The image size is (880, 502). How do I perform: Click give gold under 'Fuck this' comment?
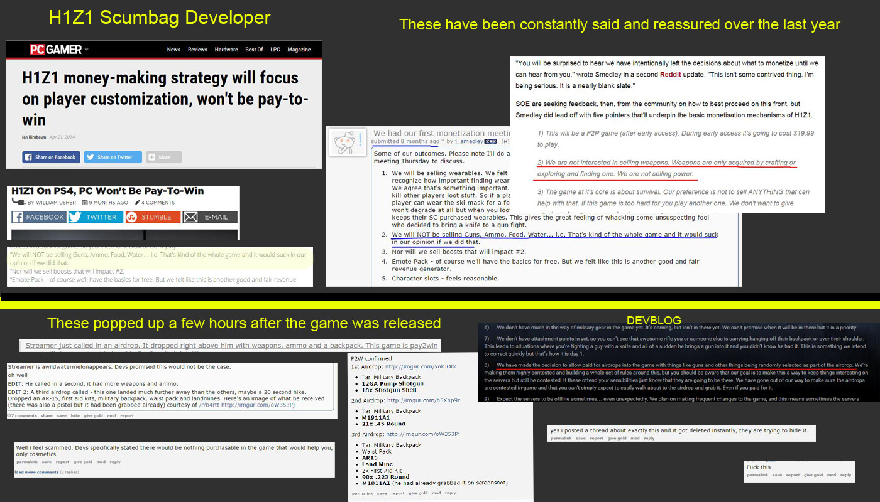tap(813, 475)
